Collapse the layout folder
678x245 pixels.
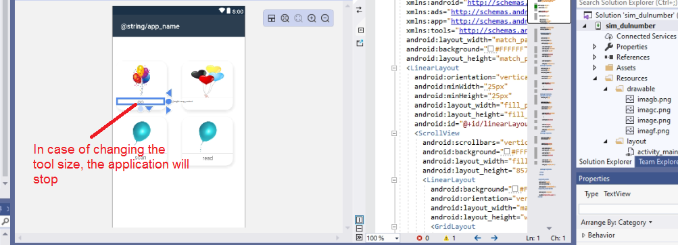[605, 141]
